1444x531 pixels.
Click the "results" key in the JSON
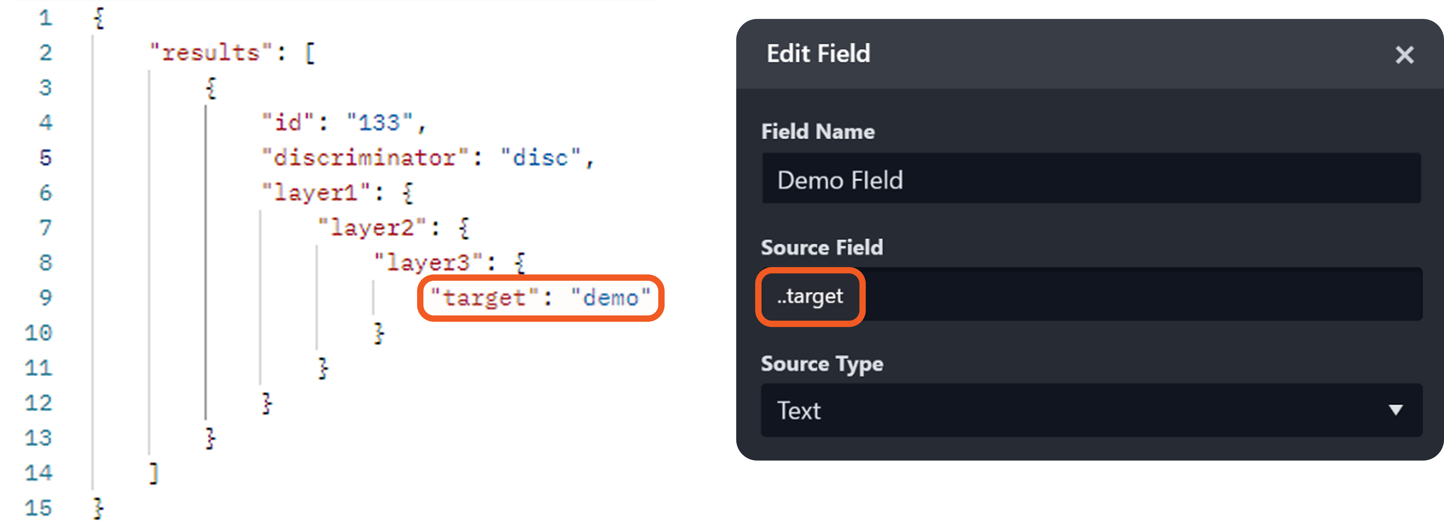pyautogui.click(x=210, y=53)
